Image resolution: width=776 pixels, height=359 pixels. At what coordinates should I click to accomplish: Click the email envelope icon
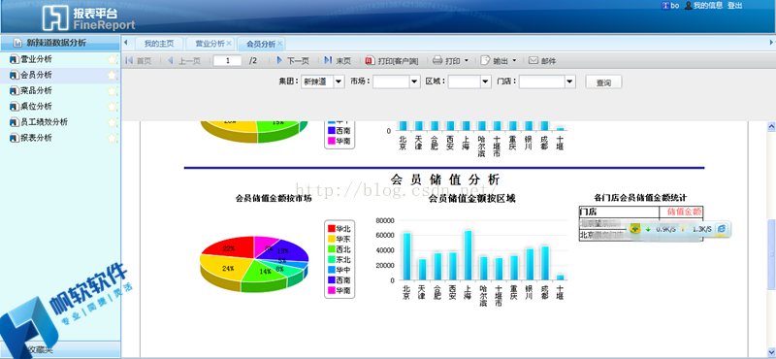533,60
